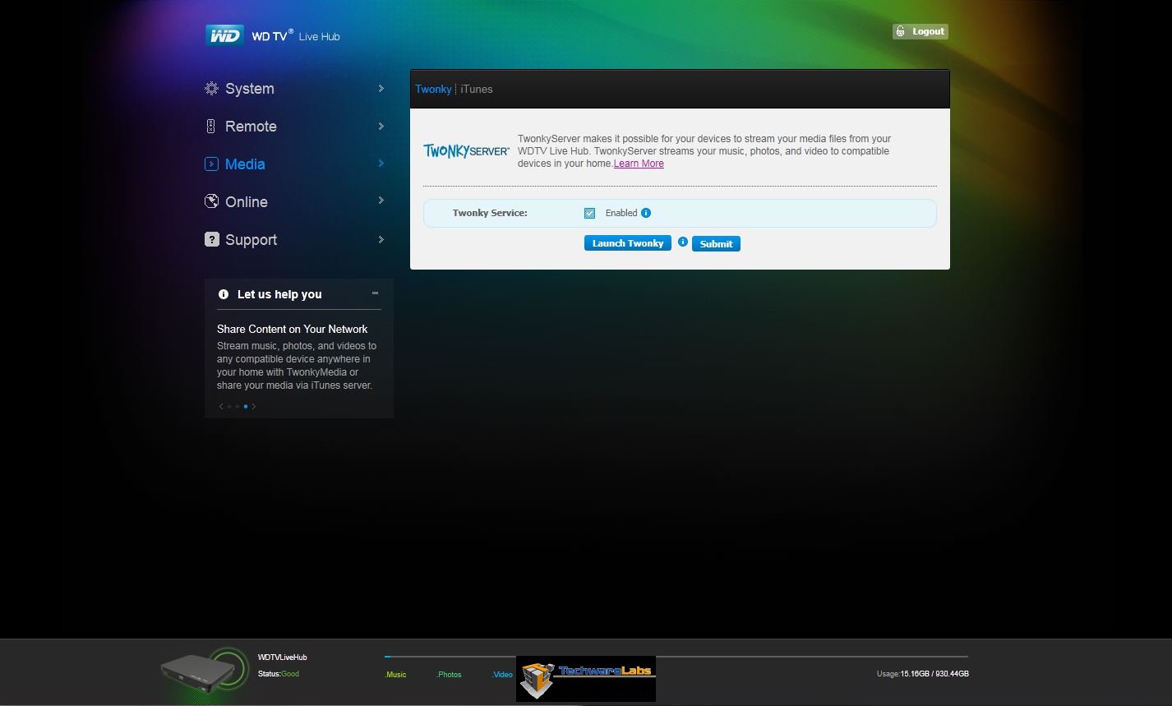Click the Launch Twonky button
This screenshot has width=1172, height=706.
point(628,243)
